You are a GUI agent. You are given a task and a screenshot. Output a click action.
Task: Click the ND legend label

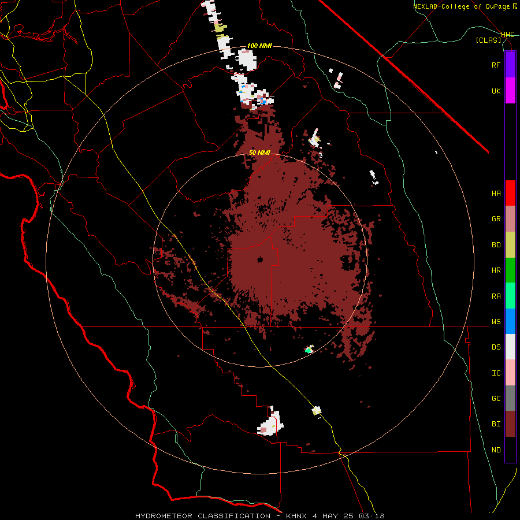pos(496,450)
